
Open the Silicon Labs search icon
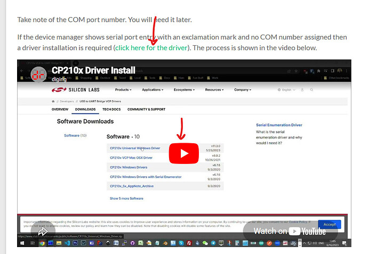pos(311,90)
